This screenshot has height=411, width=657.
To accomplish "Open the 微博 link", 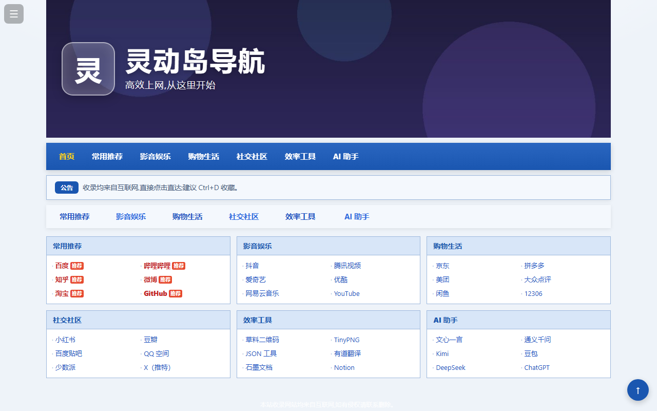I will pos(150,279).
